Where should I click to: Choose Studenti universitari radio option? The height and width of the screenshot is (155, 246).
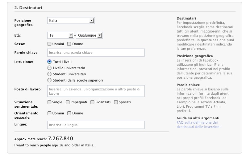click(x=49, y=74)
